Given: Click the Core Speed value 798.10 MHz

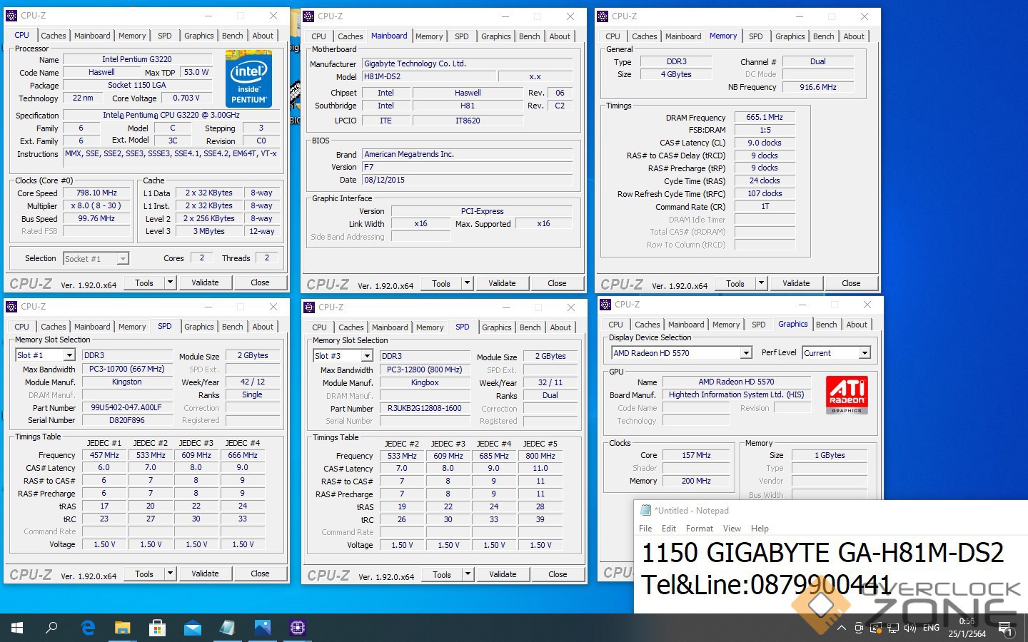Looking at the screenshot, I should tap(96, 193).
